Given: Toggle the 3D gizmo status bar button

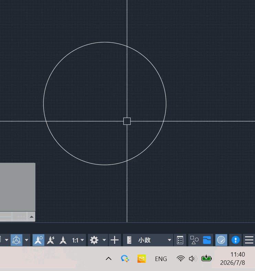Looking at the screenshot, I should click(16, 240).
